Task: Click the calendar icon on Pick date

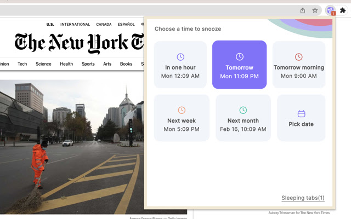Action: [301, 113]
